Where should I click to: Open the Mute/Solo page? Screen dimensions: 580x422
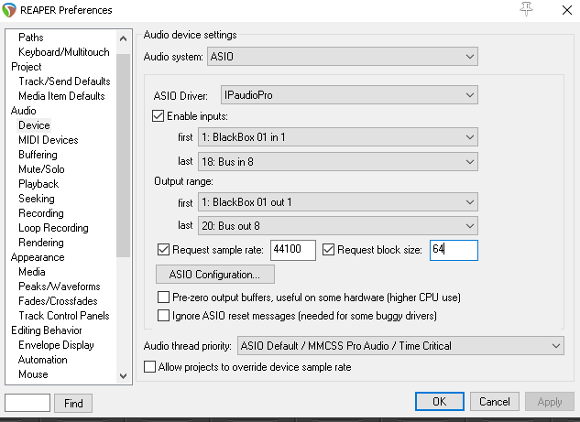pyautogui.click(x=42, y=169)
